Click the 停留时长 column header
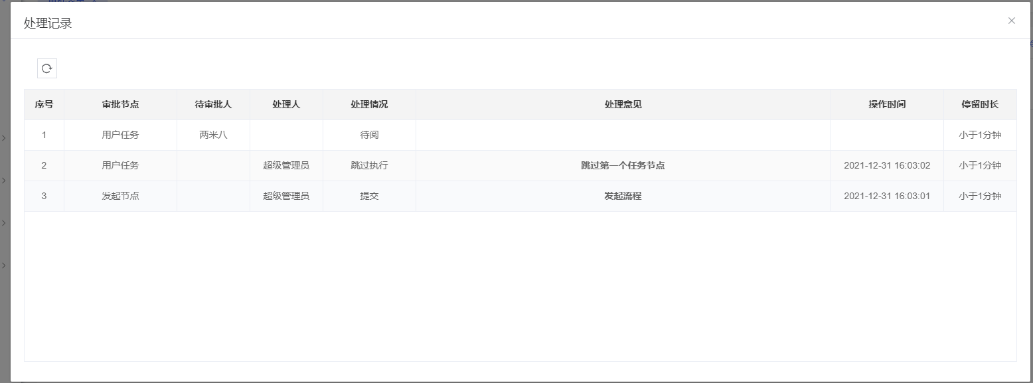Viewport: 1033px width, 383px height. pyautogui.click(x=980, y=105)
